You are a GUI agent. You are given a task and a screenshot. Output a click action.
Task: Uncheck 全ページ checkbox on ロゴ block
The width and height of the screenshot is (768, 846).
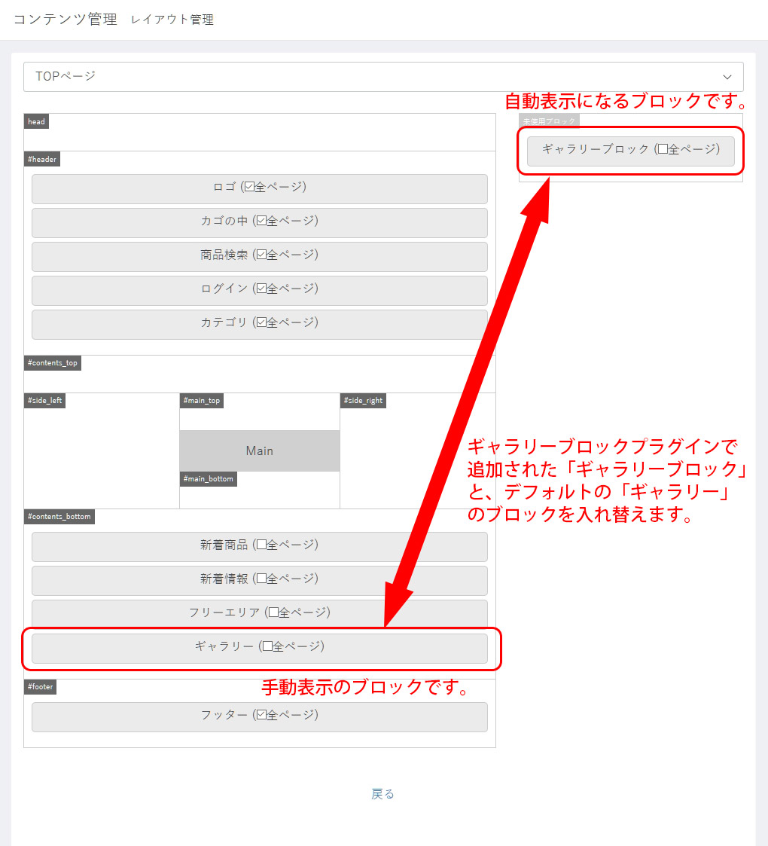pos(249,187)
